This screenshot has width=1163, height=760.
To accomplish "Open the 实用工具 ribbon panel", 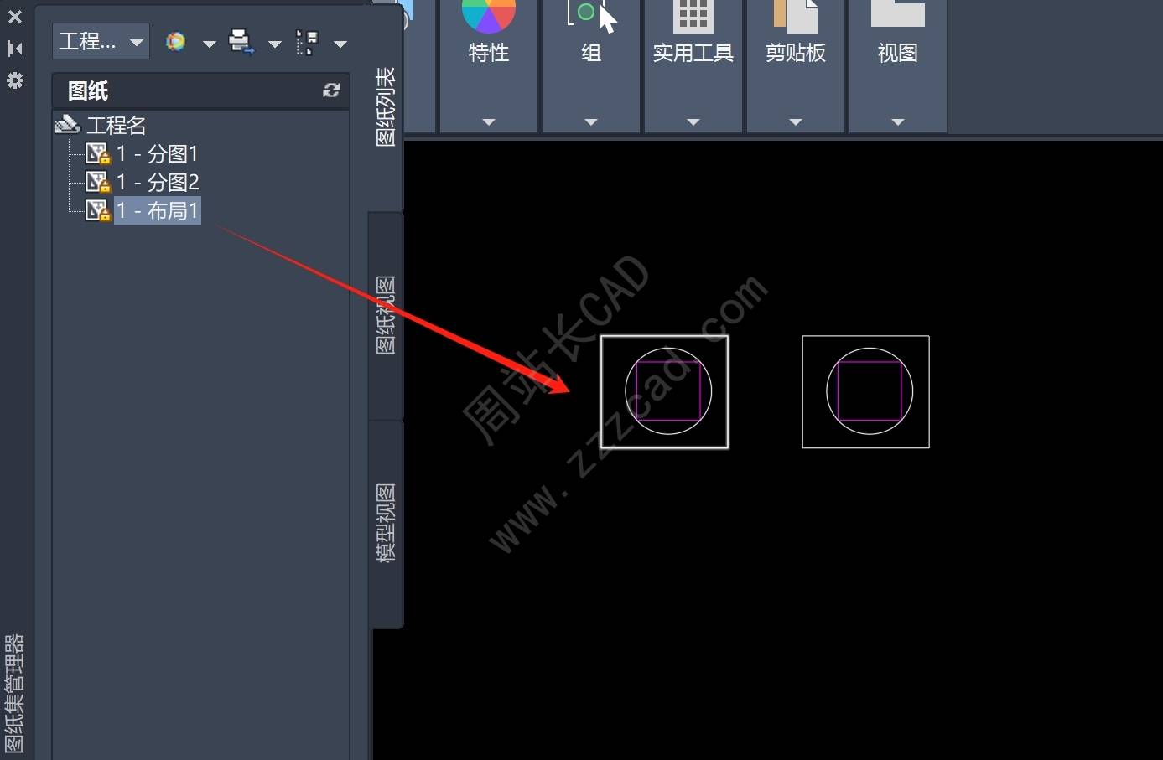I will (x=693, y=52).
